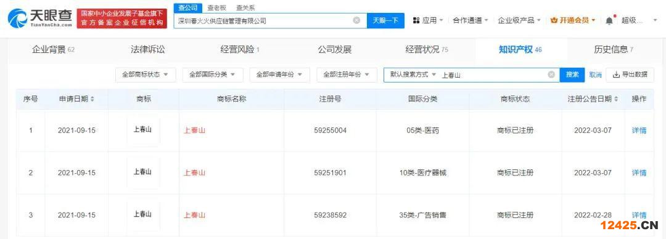Select registration number 59251901
This screenshot has width=666, height=239.
coord(331,172)
